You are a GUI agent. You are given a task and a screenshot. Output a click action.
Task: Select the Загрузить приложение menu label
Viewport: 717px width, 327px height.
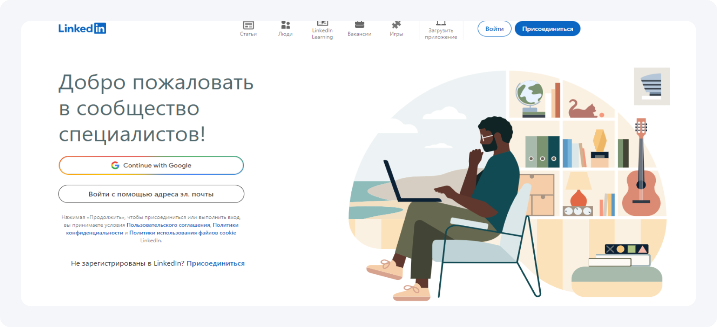point(441,34)
